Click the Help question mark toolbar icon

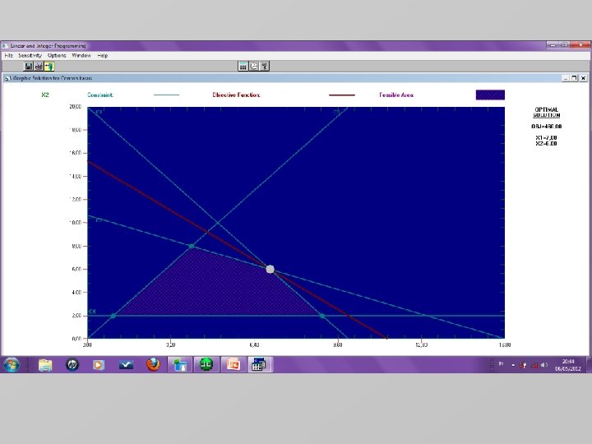coord(264,67)
